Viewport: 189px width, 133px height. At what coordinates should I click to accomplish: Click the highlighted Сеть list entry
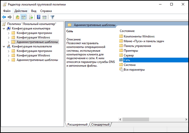(156, 60)
